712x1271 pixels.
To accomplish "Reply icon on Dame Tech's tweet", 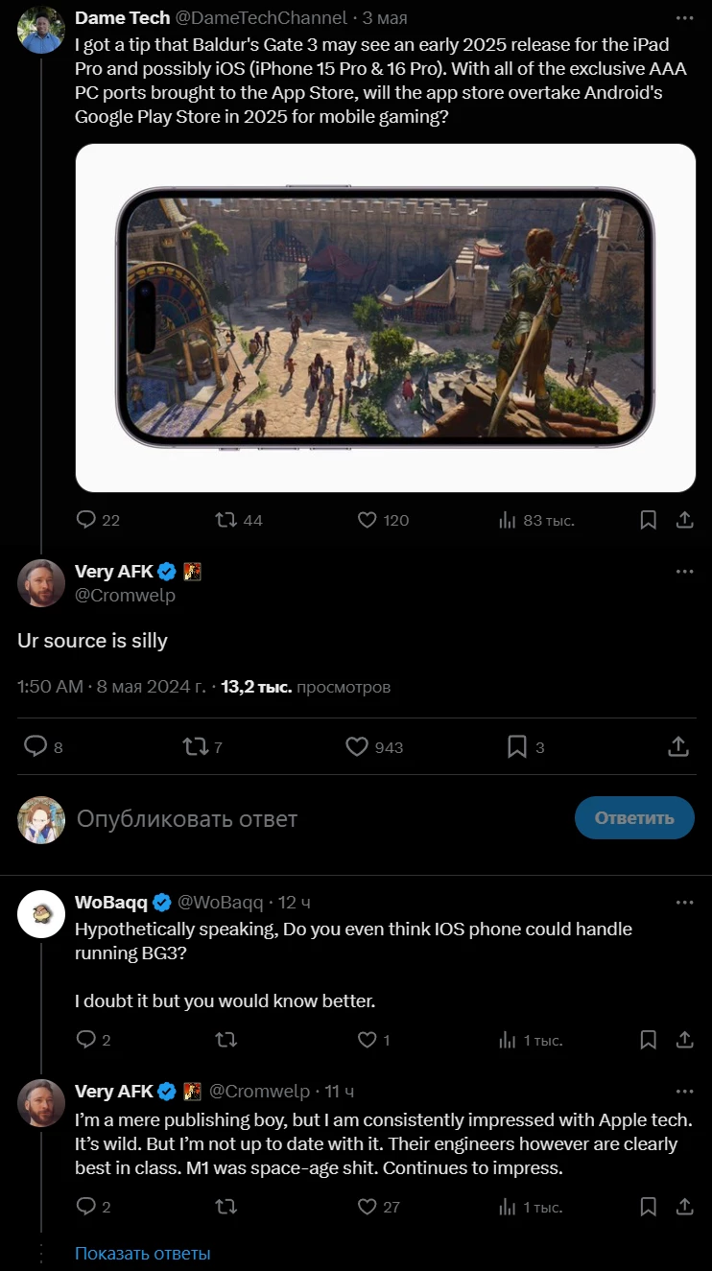I will coord(86,520).
